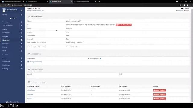Click the log out link
Screen dimensions: 193x108
pyautogui.click(x=186, y=11)
